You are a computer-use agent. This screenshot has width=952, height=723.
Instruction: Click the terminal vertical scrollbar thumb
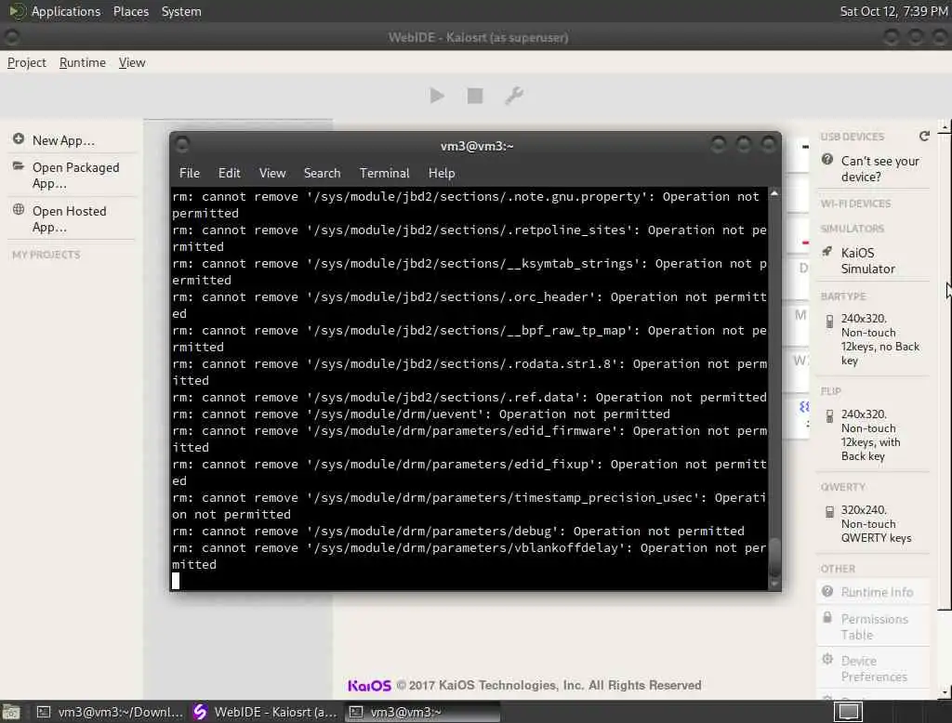(774, 556)
